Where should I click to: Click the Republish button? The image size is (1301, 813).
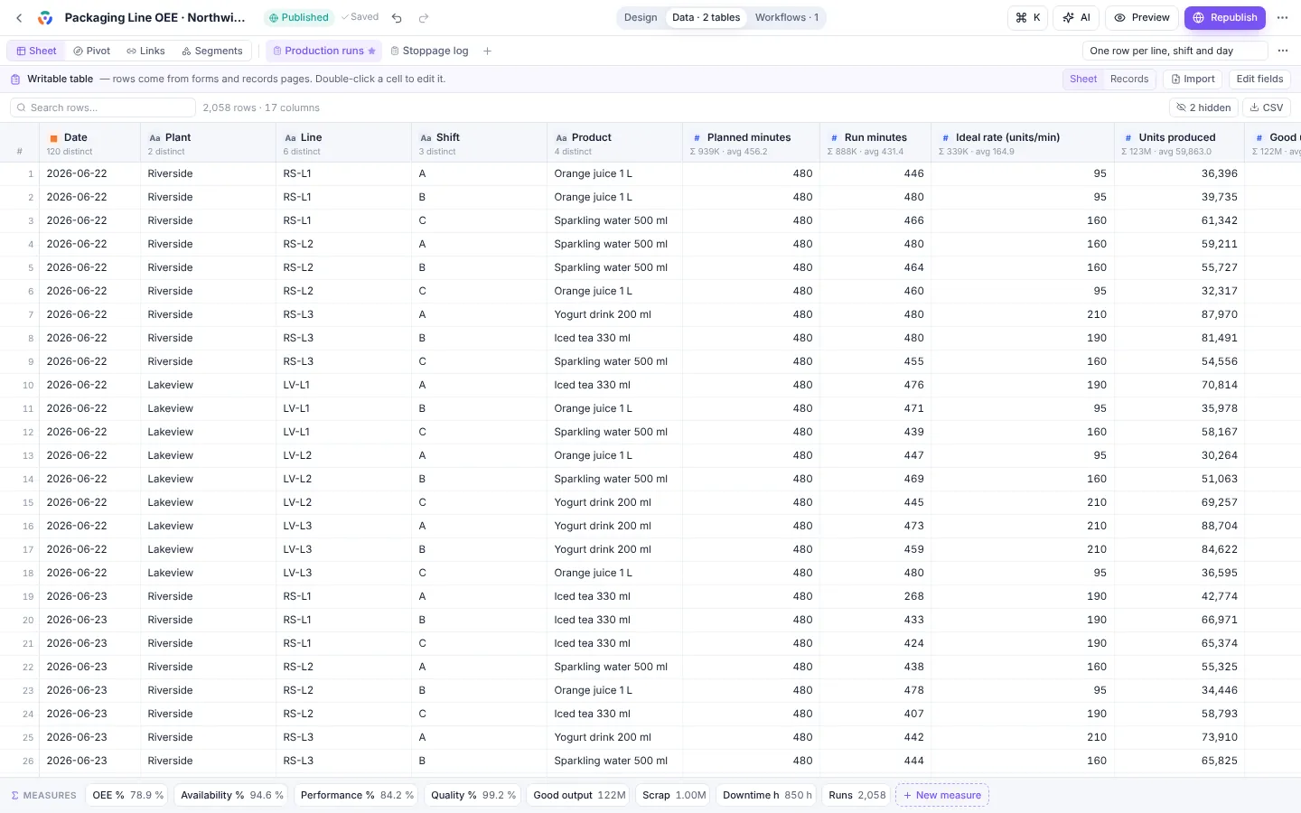1225,17
